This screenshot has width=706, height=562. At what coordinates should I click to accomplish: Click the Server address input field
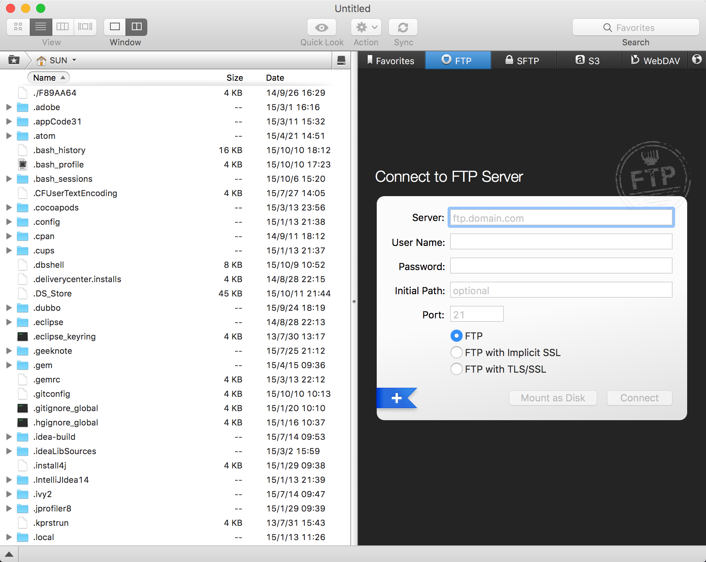pyautogui.click(x=561, y=218)
